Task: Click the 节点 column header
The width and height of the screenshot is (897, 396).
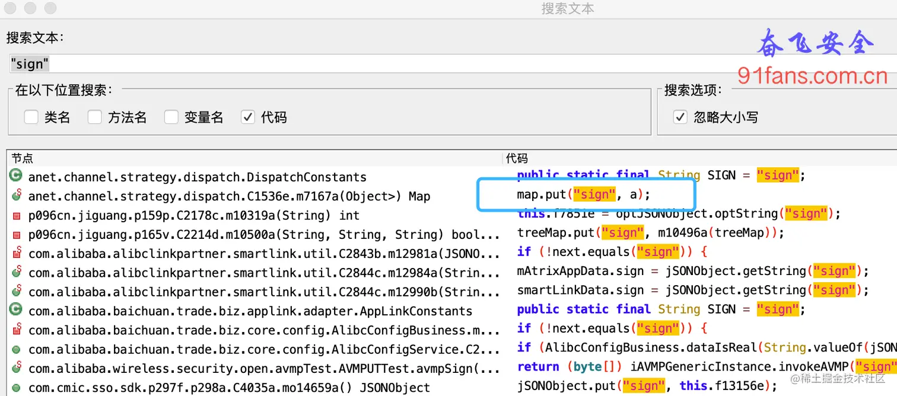Action: click(x=23, y=158)
